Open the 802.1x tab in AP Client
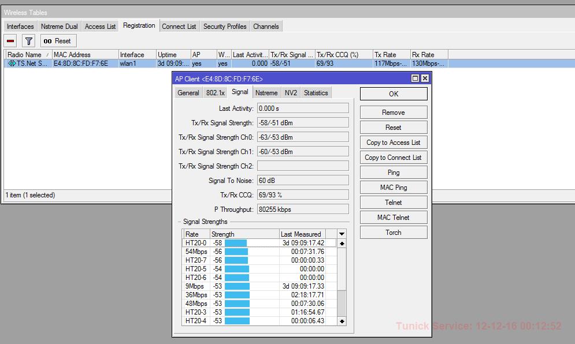Image resolution: width=575 pixels, height=344 pixels. click(x=215, y=93)
